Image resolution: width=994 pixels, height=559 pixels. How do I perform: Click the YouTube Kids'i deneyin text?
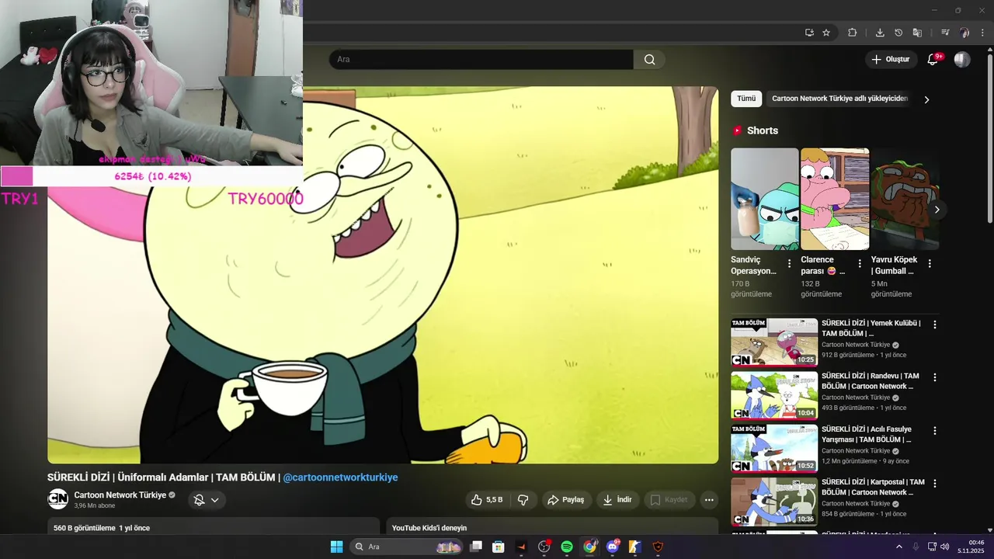click(429, 528)
